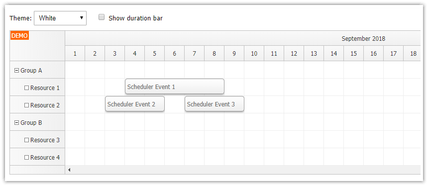Select the Group A row label

37,70
